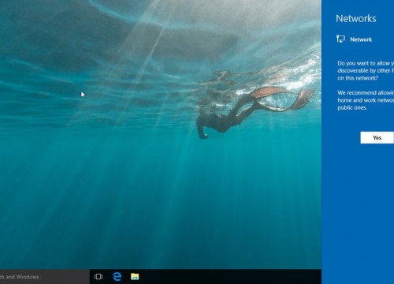The image size is (394, 284).
Task: Select the Networks panel heading
Action: click(x=356, y=18)
